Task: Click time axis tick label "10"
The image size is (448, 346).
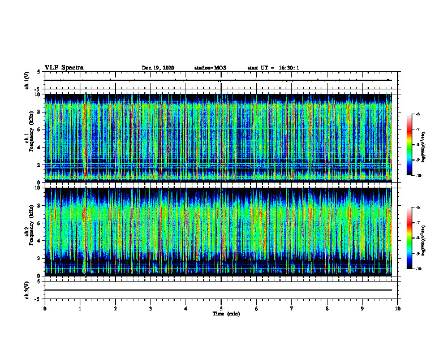Action: point(398,309)
